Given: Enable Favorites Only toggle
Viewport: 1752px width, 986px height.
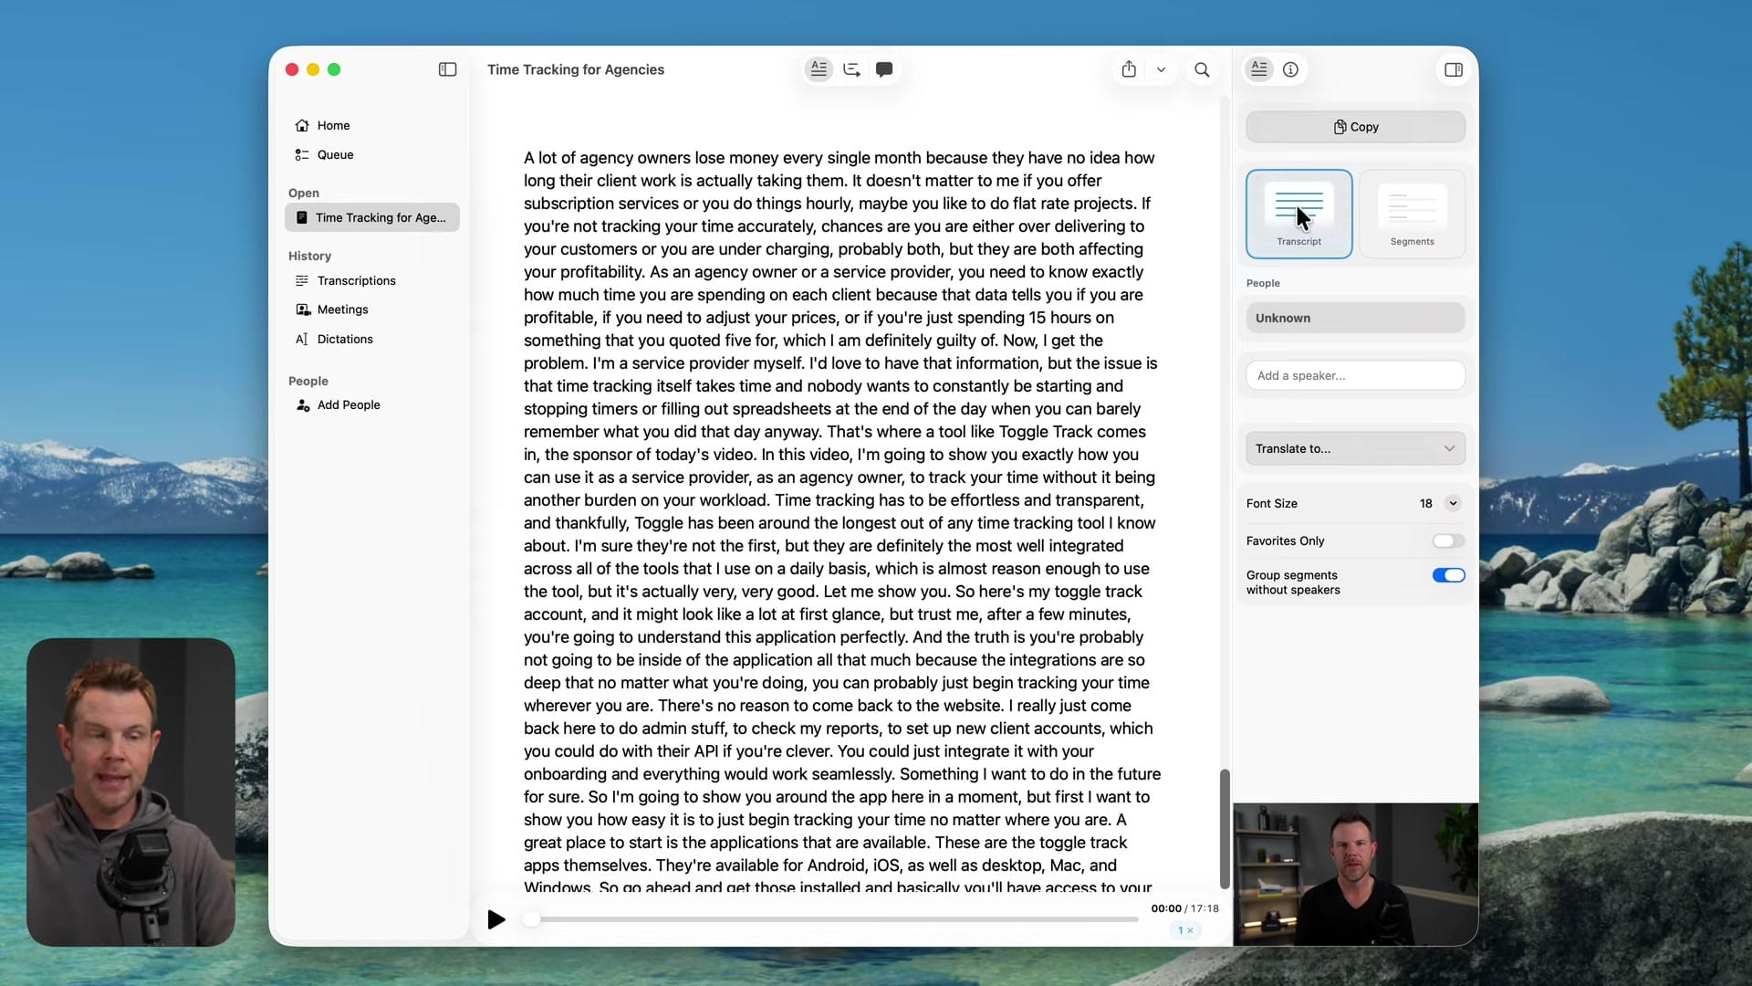Looking at the screenshot, I should click(1448, 541).
